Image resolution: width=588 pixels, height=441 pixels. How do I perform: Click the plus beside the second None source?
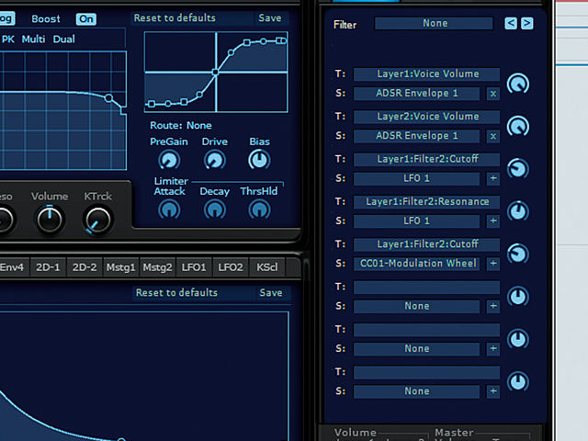pyautogui.click(x=493, y=349)
